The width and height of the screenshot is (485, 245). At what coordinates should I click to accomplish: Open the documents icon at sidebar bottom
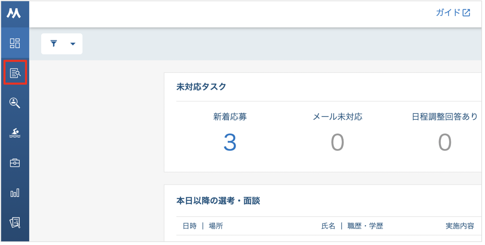coord(15,223)
